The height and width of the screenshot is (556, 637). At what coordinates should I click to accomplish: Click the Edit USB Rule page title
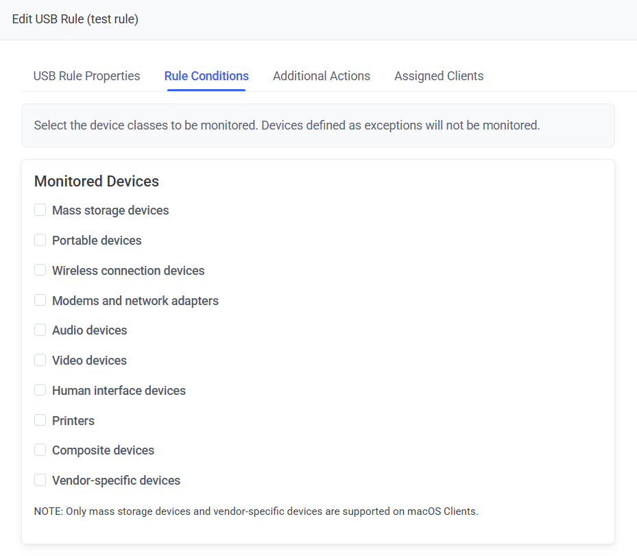(x=75, y=19)
